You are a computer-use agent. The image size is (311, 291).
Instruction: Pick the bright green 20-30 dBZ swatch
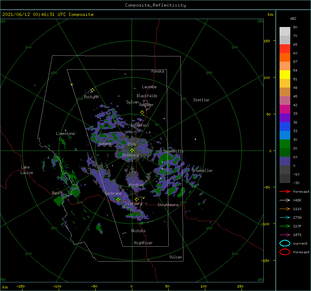tap(285, 144)
